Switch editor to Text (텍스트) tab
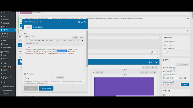This screenshot has width=193, height=108. 81,37
